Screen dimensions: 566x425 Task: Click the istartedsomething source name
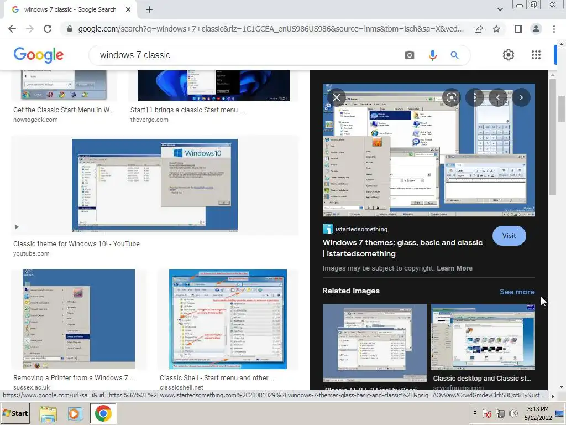click(x=361, y=229)
